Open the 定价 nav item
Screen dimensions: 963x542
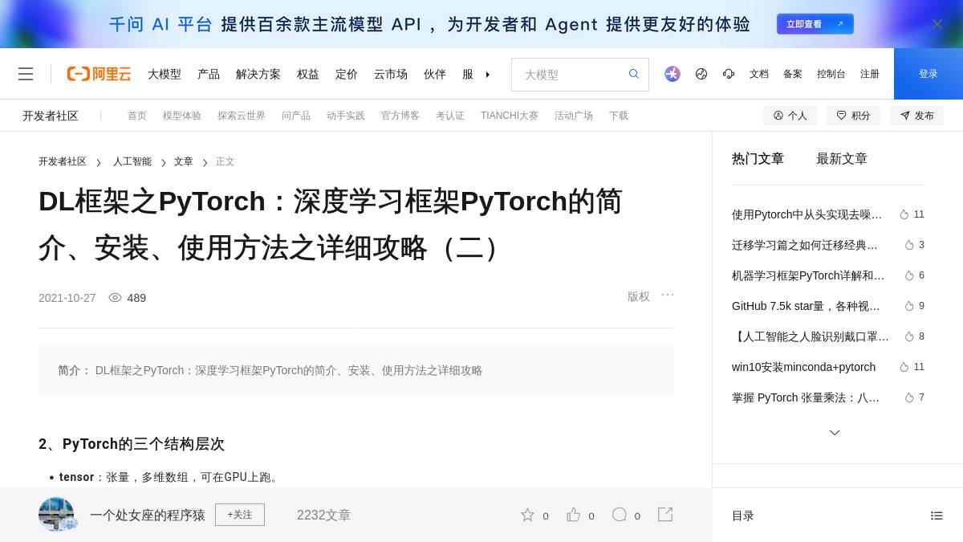pos(347,74)
